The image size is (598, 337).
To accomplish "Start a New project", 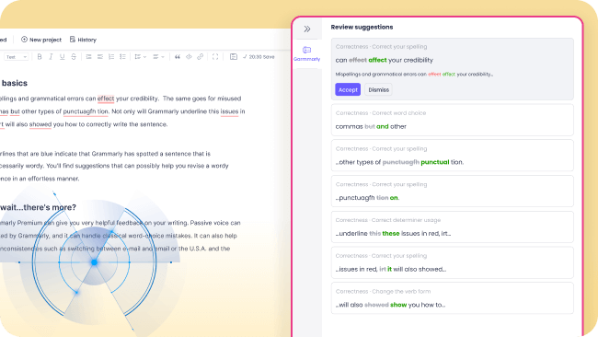I will point(41,40).
